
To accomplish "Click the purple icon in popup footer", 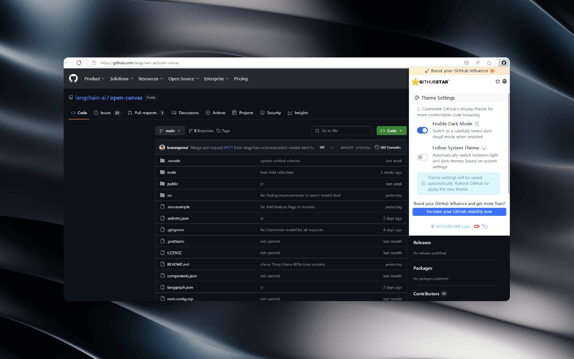I will [485, 226].
